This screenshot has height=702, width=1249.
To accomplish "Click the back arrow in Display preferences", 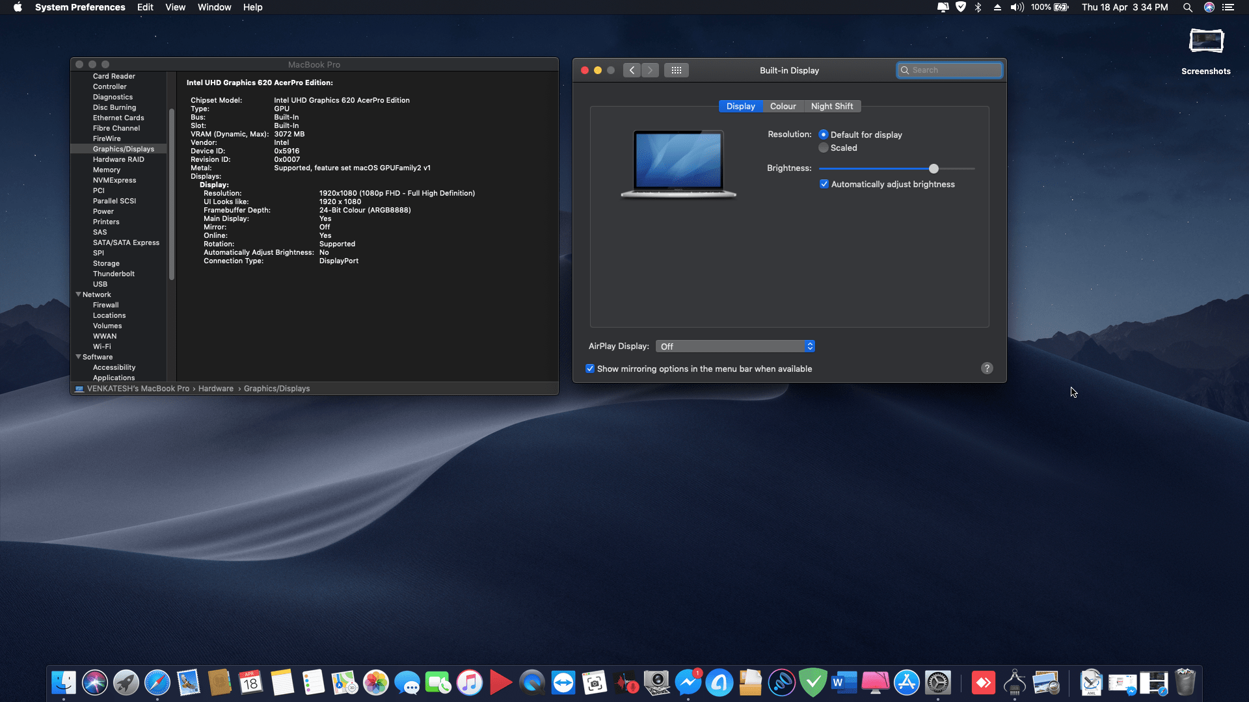I will point(632,70).
